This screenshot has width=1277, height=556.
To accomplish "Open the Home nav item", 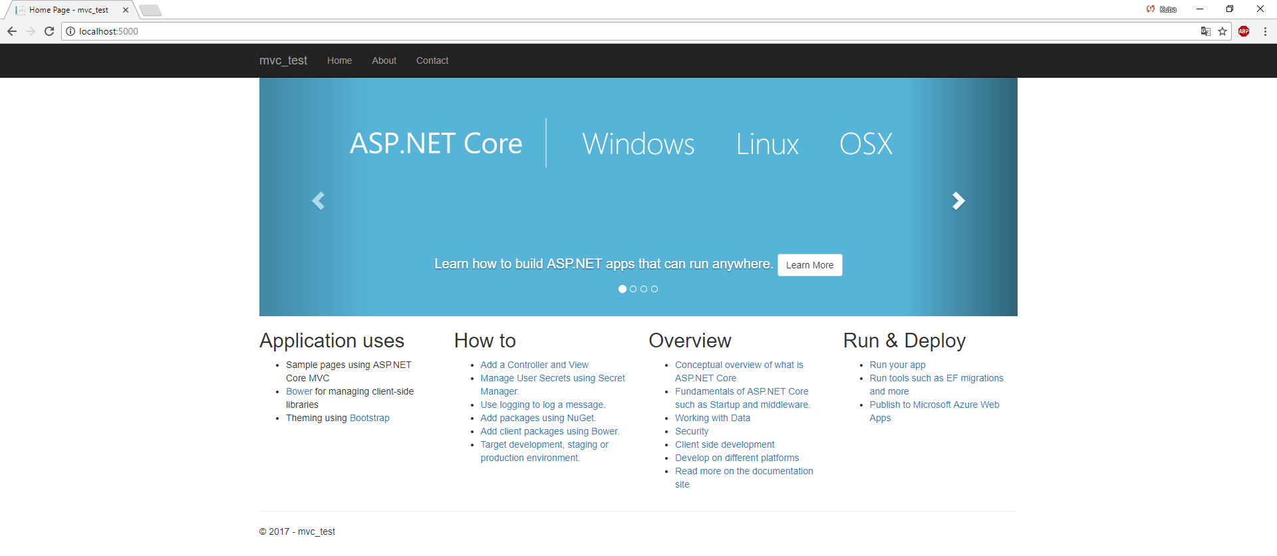I will coord(339,60).
